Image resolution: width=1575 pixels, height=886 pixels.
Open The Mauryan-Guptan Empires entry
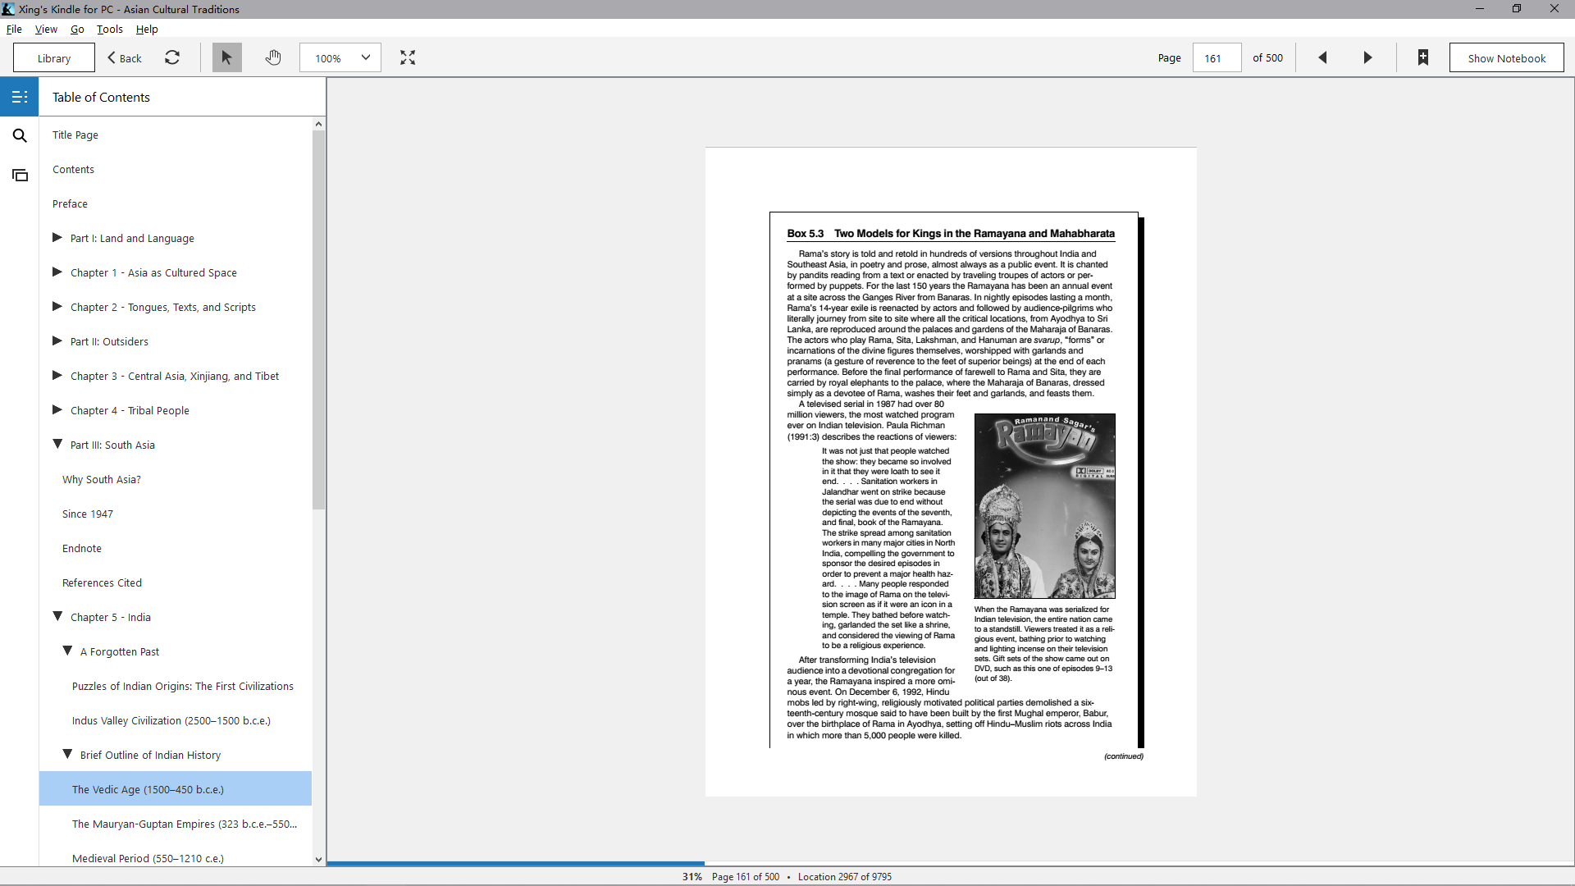[185, 824]
